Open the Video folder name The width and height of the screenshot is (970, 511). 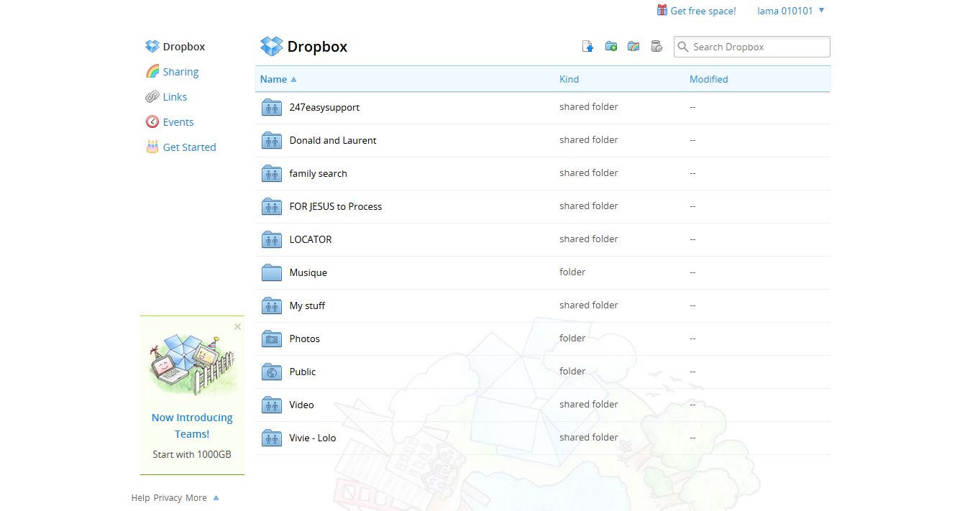click(302, 405)
